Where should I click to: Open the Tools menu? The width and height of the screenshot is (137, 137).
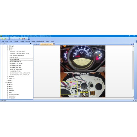coord(47,41)
